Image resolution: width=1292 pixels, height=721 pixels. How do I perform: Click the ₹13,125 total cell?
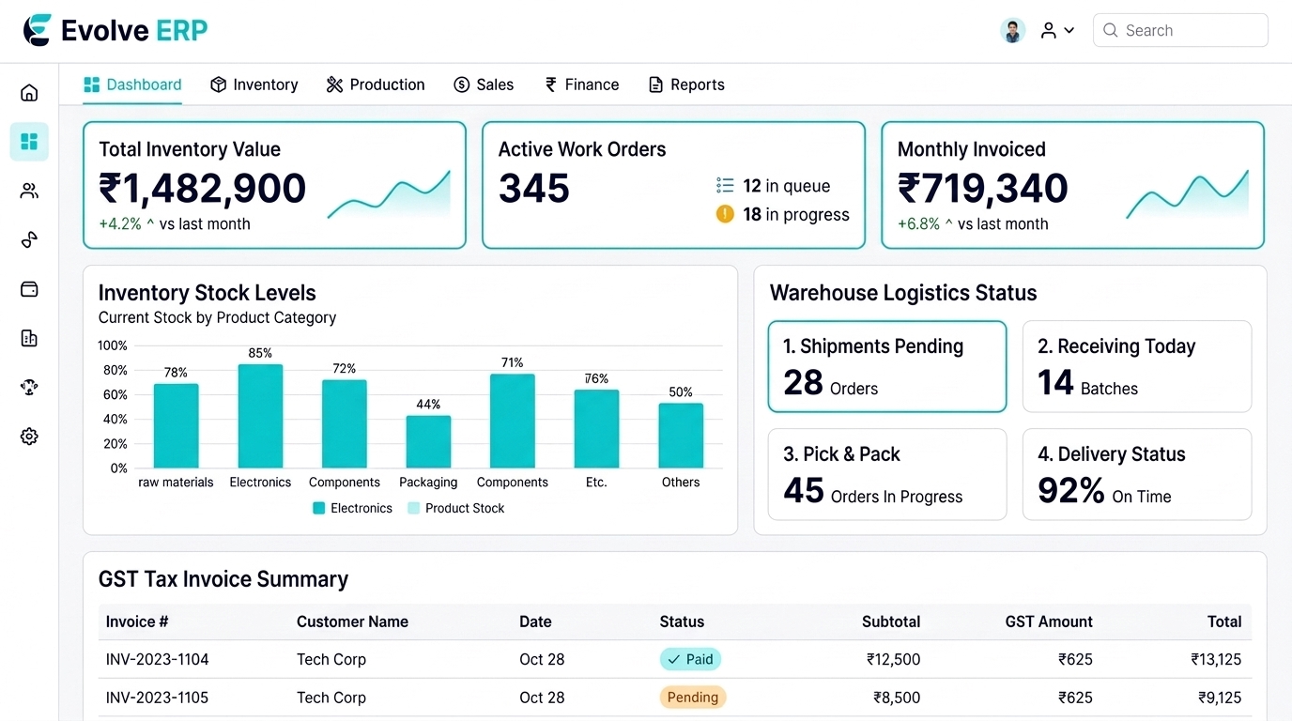click(x=1216, y=659)
